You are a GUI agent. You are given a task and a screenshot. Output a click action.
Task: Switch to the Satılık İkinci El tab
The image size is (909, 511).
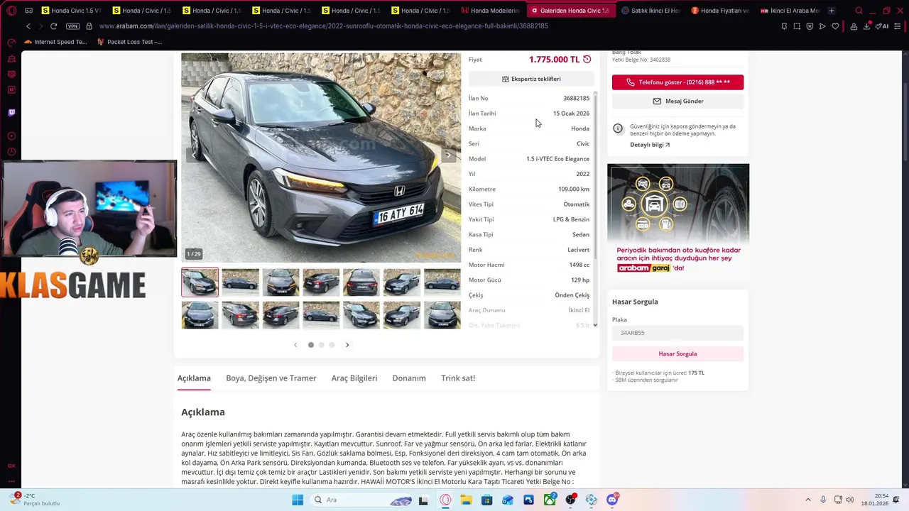[651, 11]
